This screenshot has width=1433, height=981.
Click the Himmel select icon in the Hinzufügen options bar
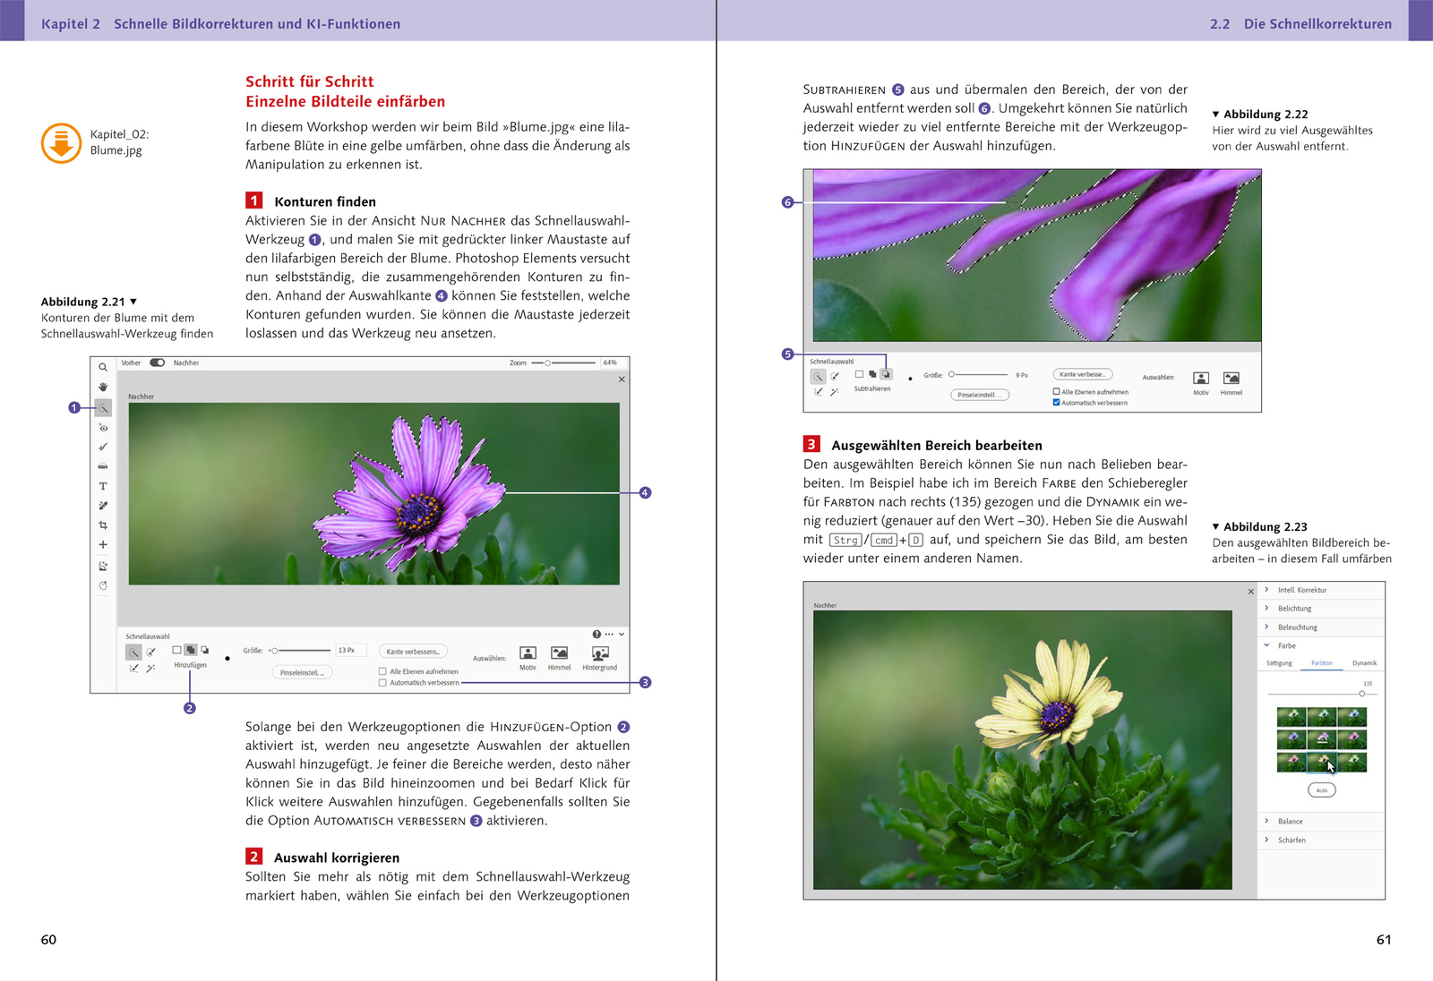click(560, 653)
